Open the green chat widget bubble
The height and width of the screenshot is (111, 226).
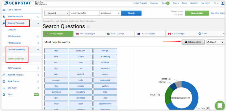coord(220,106)
